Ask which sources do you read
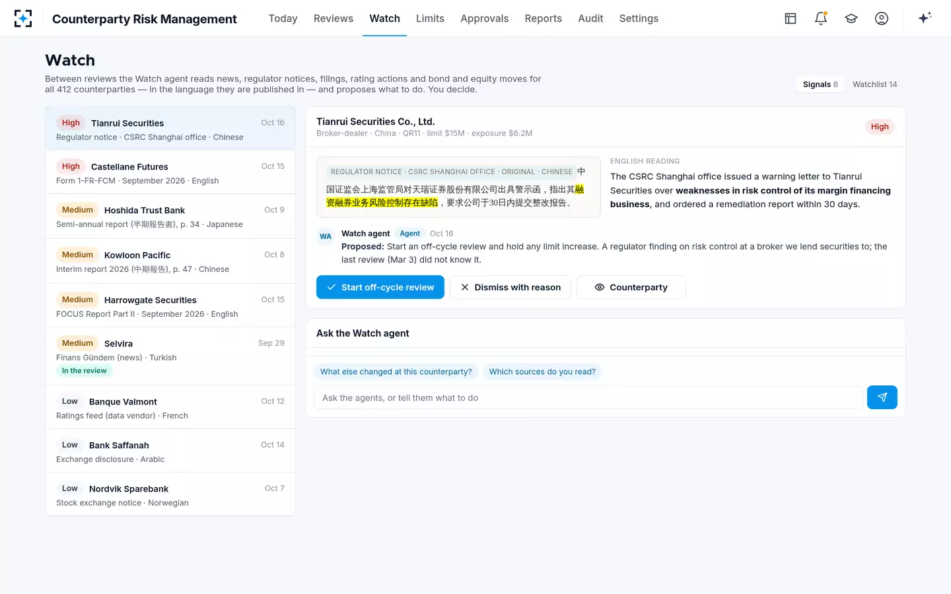The height and width of the screenshot is (594, 951). pos(542,372)
